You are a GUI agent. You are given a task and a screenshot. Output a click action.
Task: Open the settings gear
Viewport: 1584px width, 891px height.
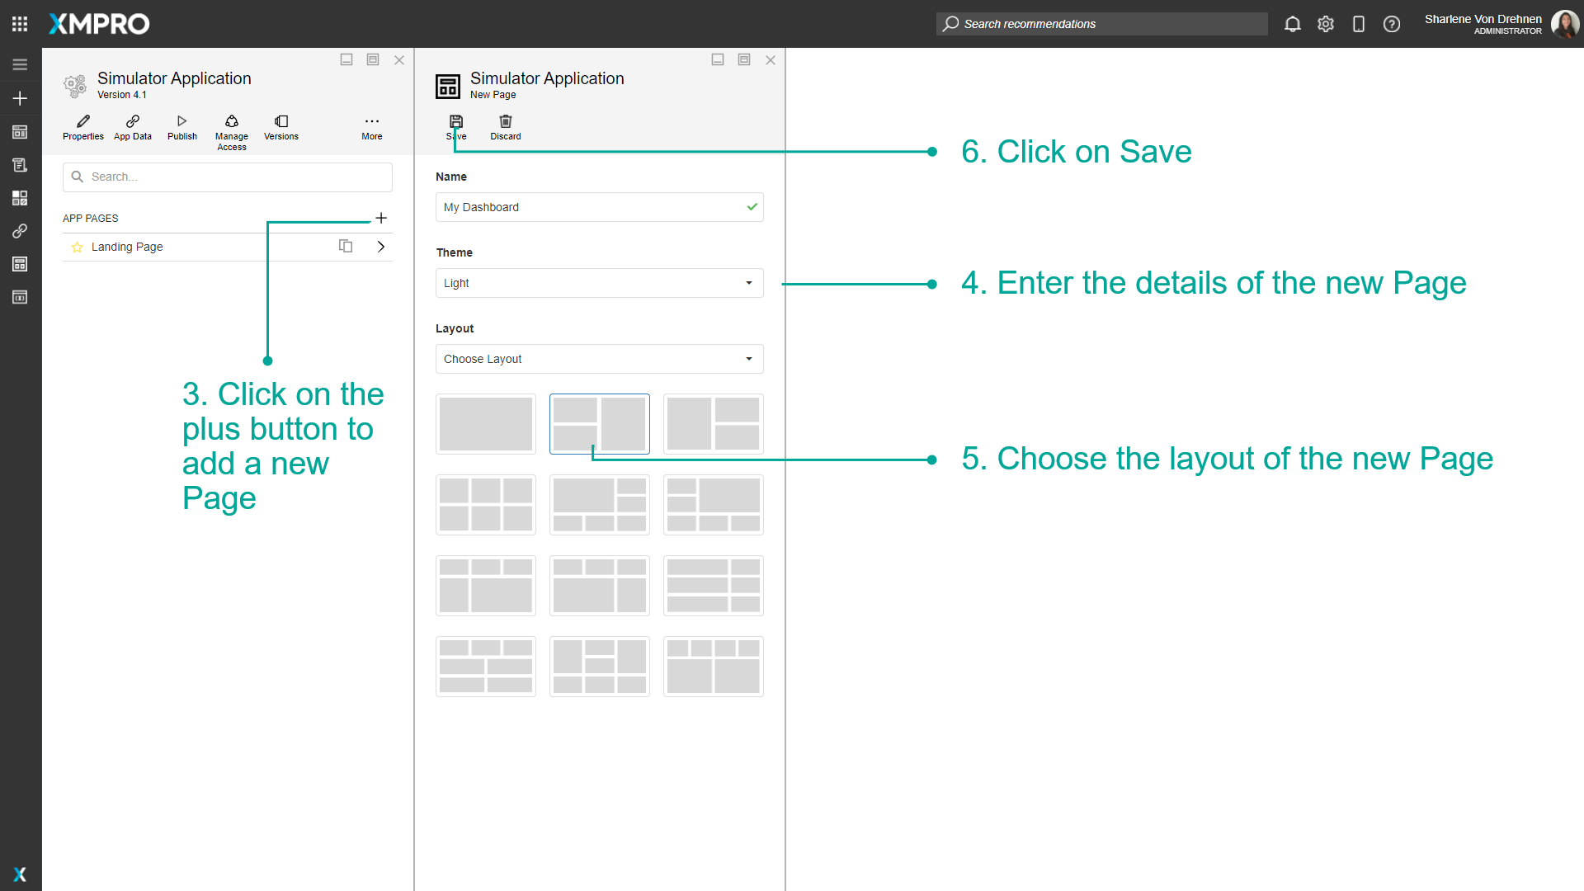(x=1326, y=24)
